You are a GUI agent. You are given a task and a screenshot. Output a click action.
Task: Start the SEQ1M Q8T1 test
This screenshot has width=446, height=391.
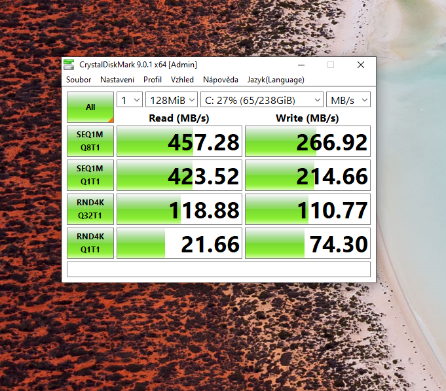tap(90, 141)
